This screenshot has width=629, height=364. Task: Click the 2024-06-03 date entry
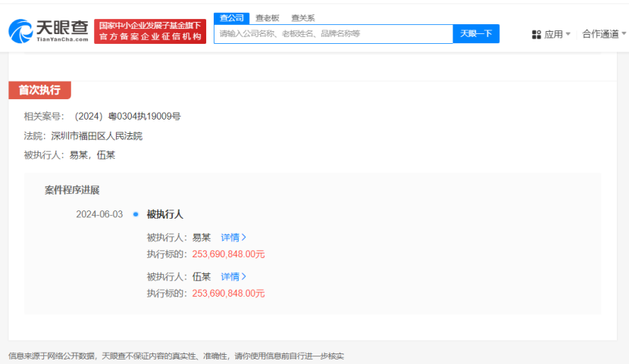click(x=99, y=214)
